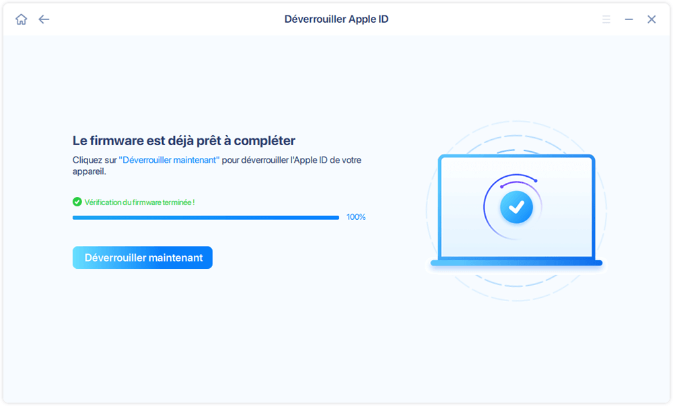Click the home icon to return to main screen
This screenshot has height=406, width=673.
tap(21, 19)
